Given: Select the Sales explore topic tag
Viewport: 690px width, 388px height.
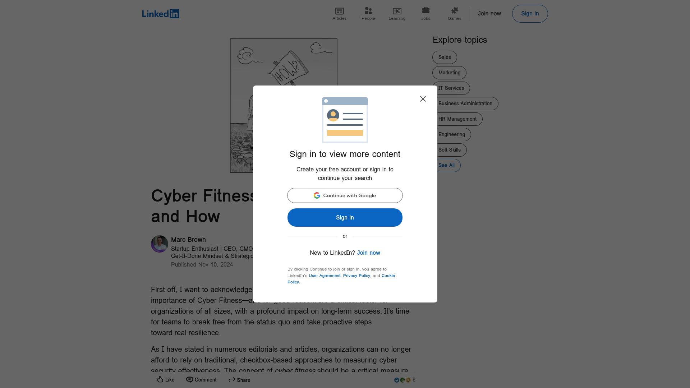Looking at the screenshot, I should (445, 57).
